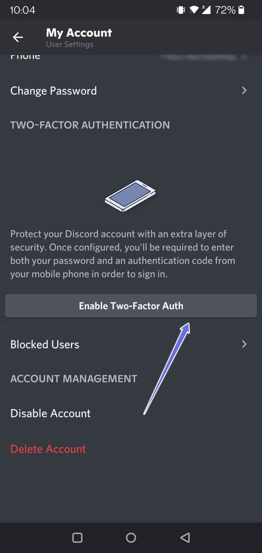Open the partially hidden Phone row chevron
Image resolution: width=262 pixels, height=553 pixels.
tap(244, 57)
